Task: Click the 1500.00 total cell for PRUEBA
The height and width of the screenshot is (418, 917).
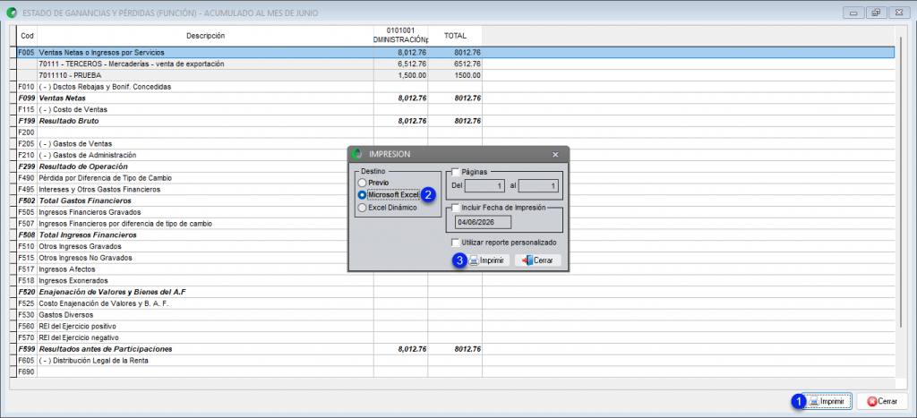Action: pos(455,75)
